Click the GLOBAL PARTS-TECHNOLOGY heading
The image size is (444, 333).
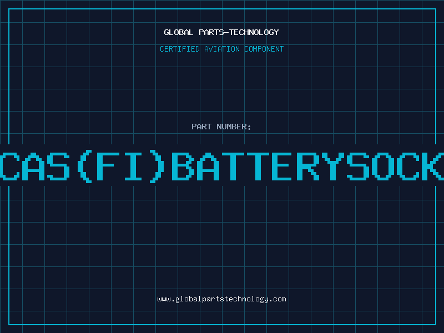(221, 32)
